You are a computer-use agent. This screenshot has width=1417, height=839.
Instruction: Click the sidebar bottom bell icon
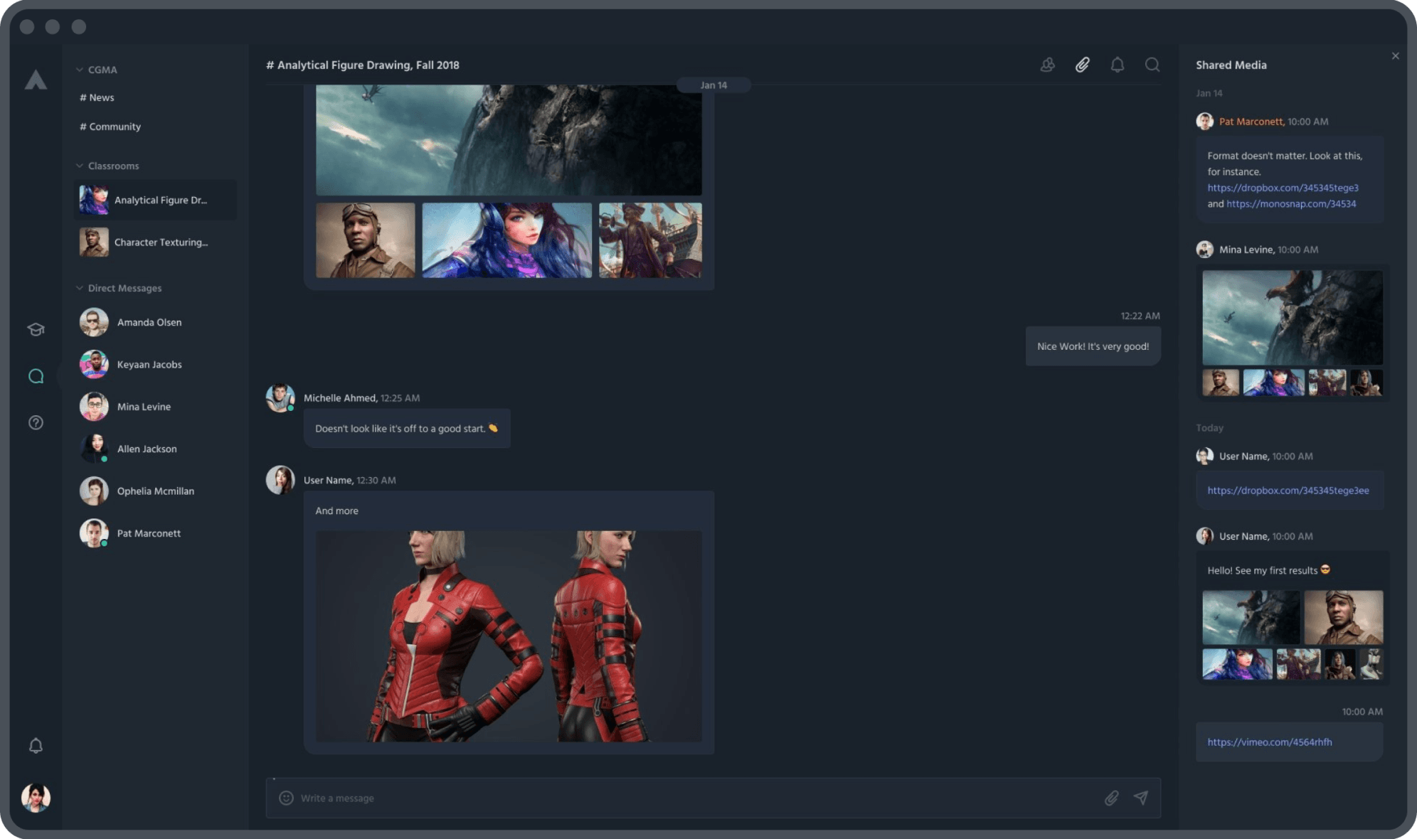[x=36, y=745]
